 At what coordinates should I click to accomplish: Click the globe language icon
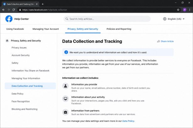(x=165, y=19)
